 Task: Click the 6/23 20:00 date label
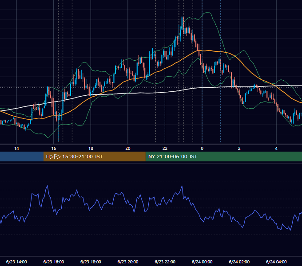(128, 262)
